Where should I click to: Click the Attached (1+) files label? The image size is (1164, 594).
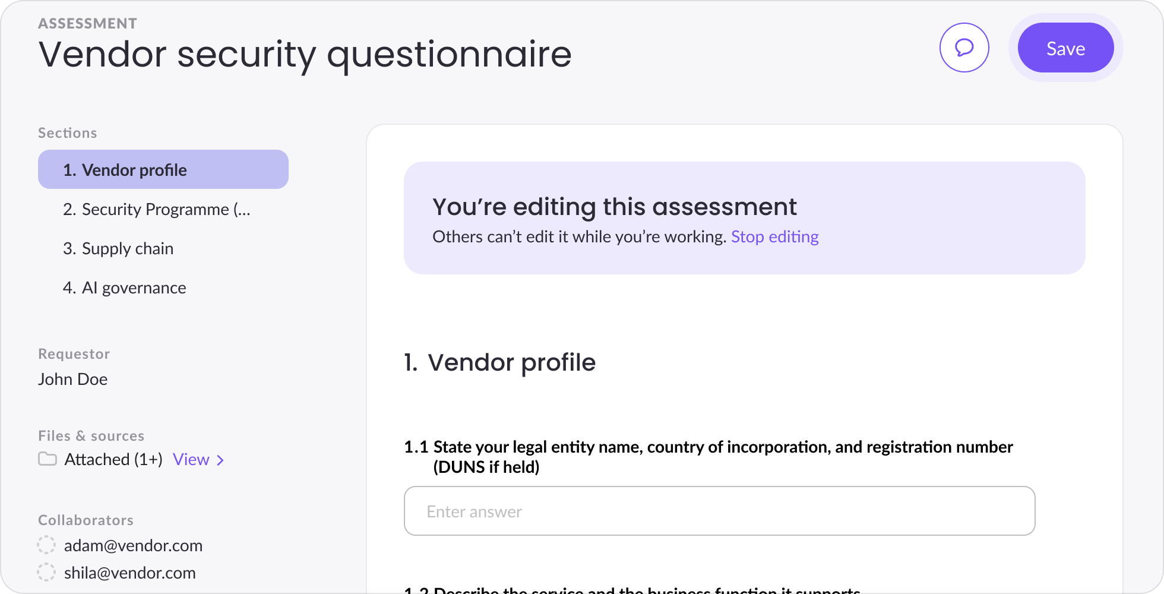(x=113, y=459)
